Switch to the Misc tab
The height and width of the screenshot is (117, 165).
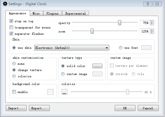pos(36,13)
